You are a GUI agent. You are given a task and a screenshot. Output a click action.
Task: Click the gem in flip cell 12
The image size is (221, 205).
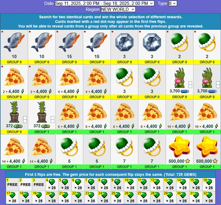click(x=157, y=182)
